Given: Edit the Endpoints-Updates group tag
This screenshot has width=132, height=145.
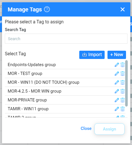Looking at the screenshot, I should coord(117,65).
